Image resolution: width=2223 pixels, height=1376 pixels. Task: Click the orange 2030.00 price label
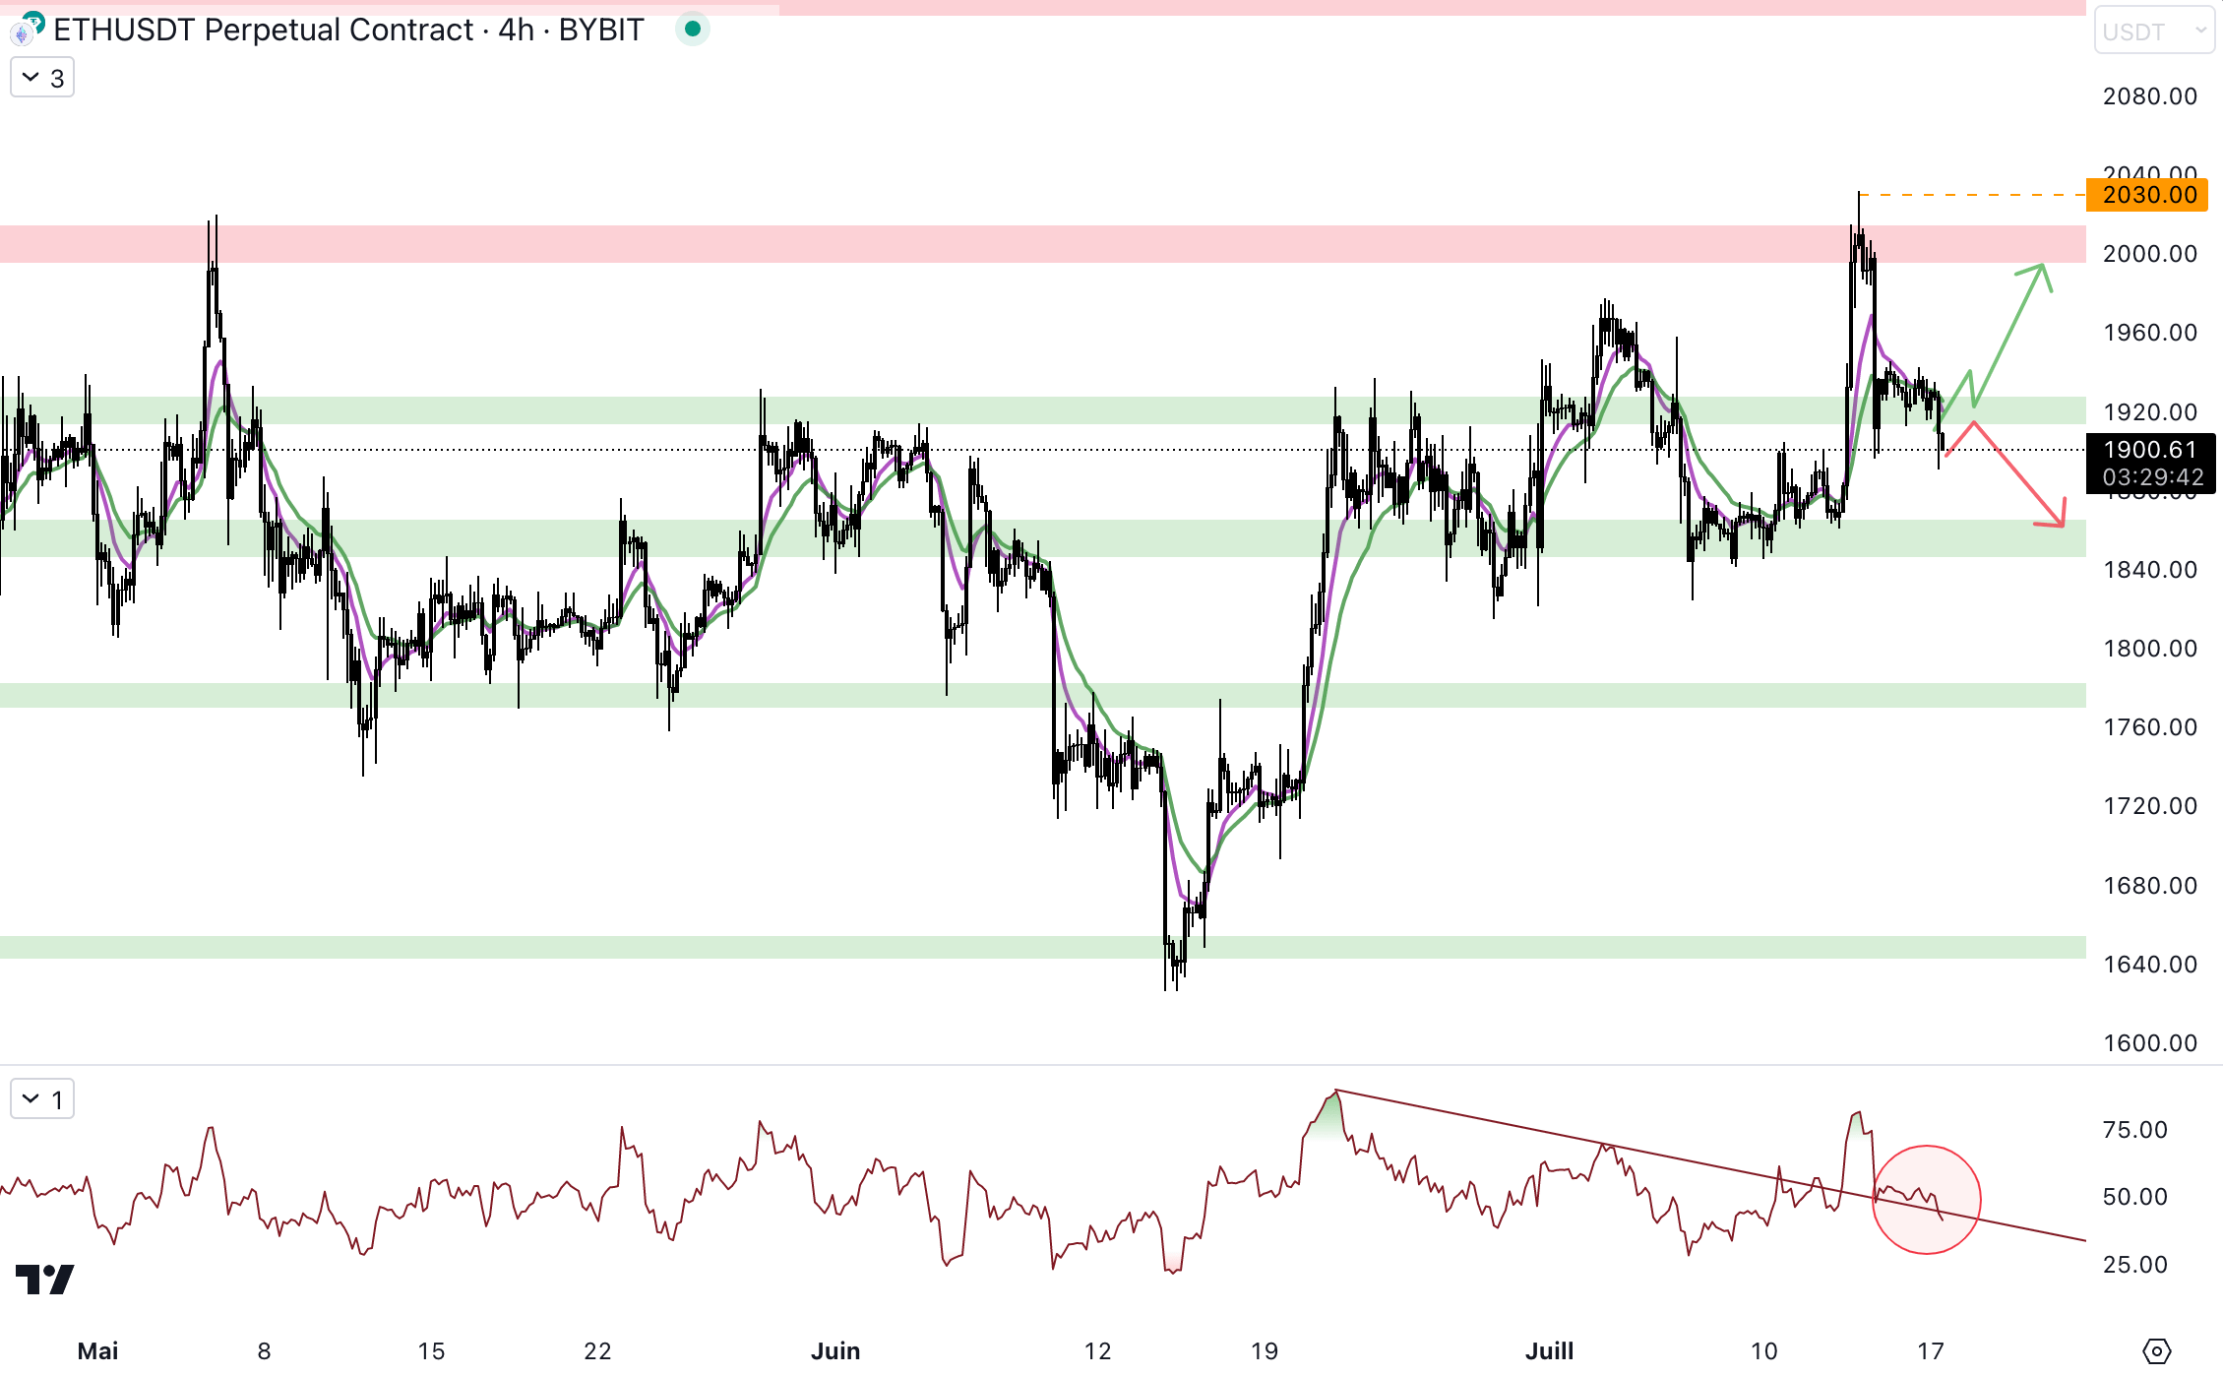[2149, 195]
